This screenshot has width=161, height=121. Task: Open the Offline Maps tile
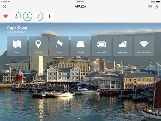tap(144, 46)
